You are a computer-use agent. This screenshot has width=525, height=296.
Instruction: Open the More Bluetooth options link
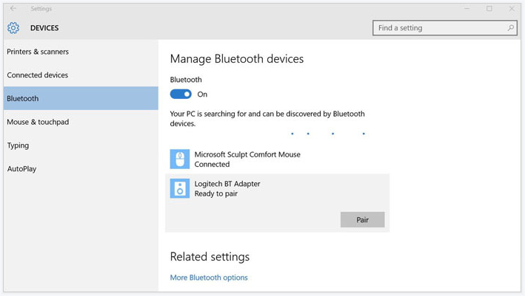pos(209,278)
